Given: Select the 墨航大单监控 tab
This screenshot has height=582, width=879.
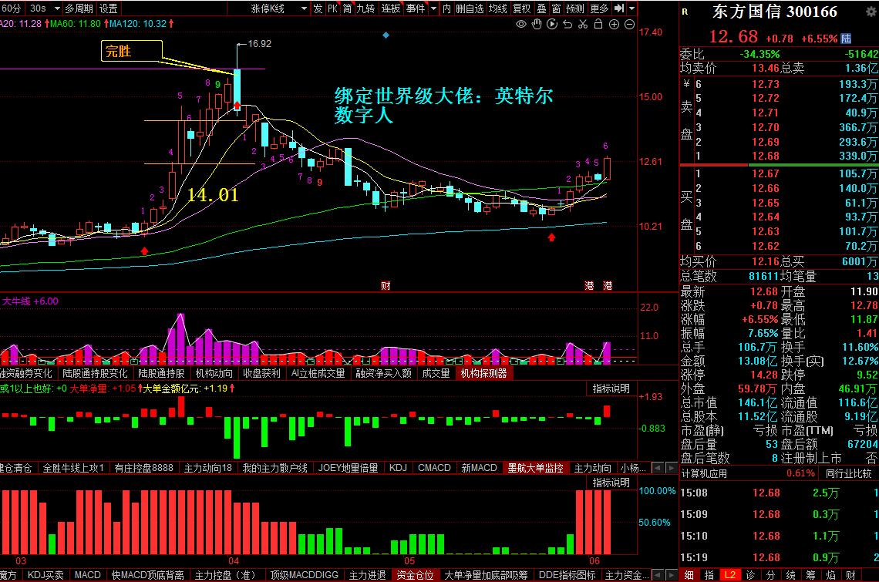Looking at the screenshot, I should [x=535, y=468].
